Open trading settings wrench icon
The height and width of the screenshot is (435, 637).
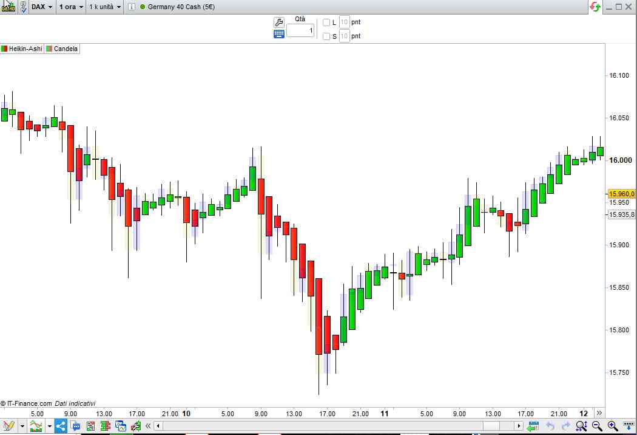coord(279,22)
